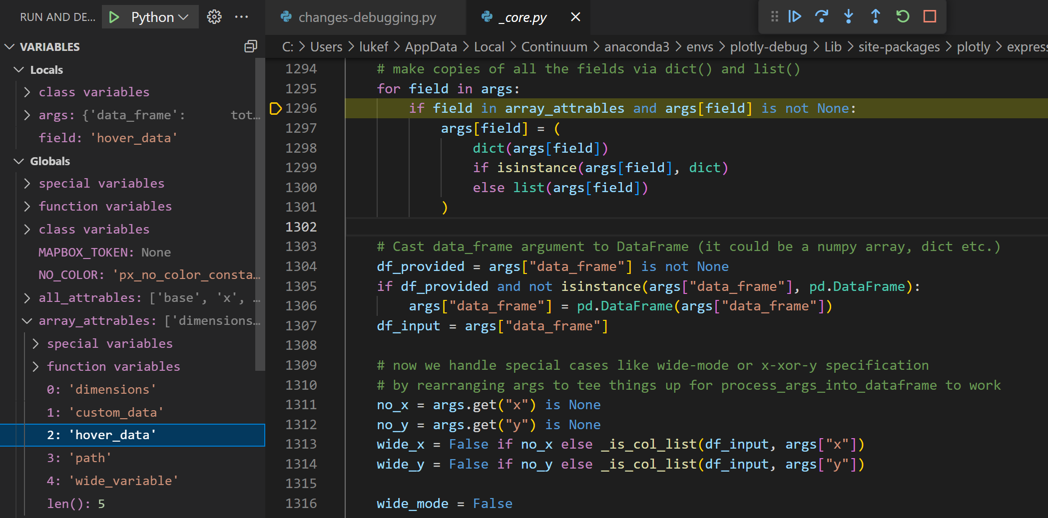Screen dimensions: 1048x518
Task: Click breadcrumb segment Lib
Action: [833, 47]
